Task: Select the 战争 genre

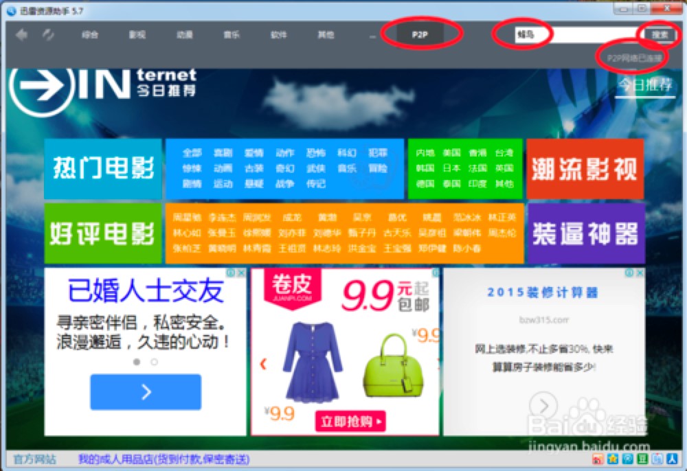Action: click(x=285, y=184)
